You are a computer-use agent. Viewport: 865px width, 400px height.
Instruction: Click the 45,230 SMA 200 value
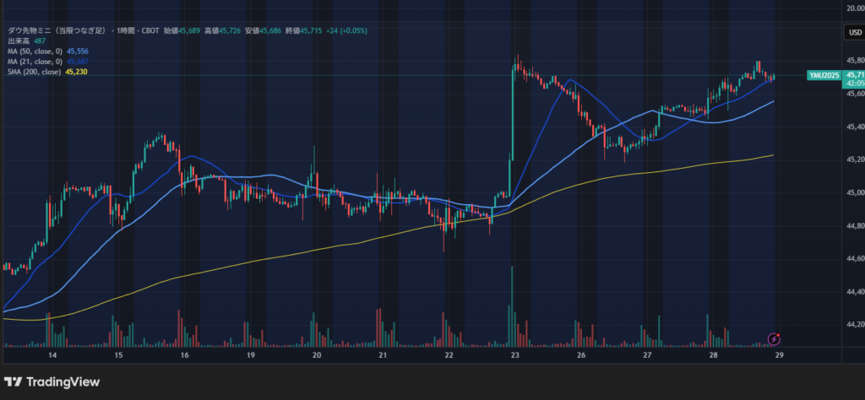point(76,73)
